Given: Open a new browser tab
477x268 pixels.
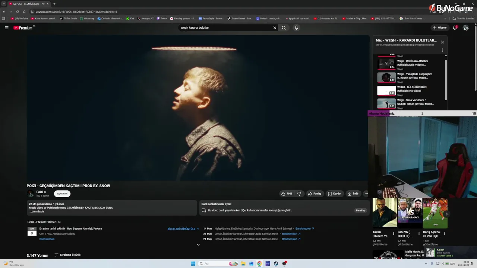Looking at the screenshot, I should [x=54, y=4].
